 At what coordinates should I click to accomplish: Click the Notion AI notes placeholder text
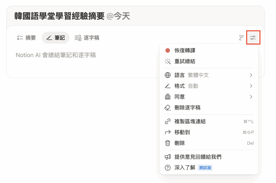pyautogui.click(x=56, y=55)
